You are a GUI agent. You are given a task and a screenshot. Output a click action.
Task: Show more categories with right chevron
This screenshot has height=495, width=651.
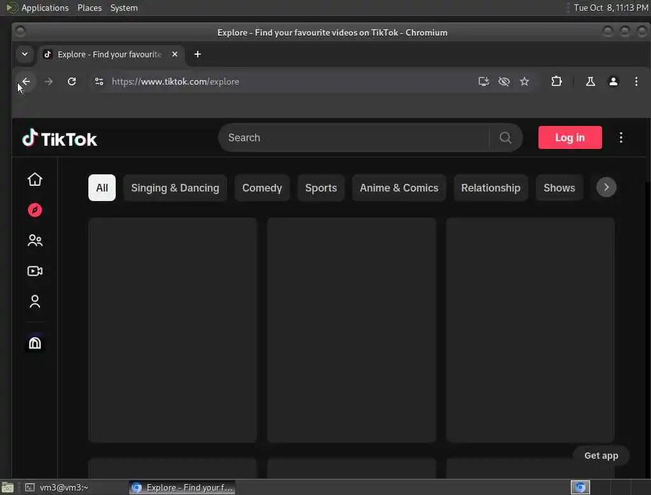pyautogui.click(x=606, y=188)
